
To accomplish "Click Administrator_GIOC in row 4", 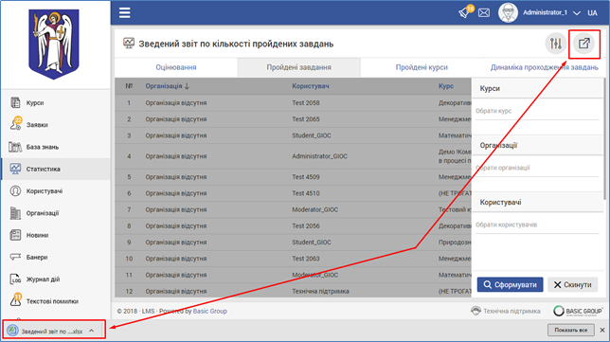I will click(x=320, y=156).
